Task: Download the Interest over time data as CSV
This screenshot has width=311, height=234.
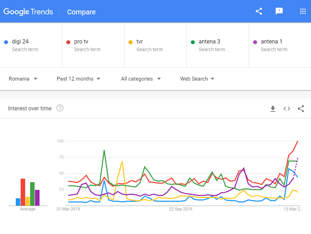Action: click(x=273, y=109)
